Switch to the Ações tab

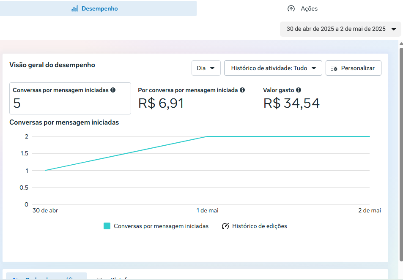point(302,8)
